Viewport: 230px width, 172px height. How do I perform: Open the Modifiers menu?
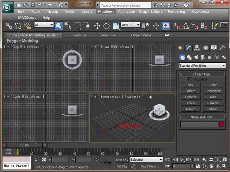106,11
